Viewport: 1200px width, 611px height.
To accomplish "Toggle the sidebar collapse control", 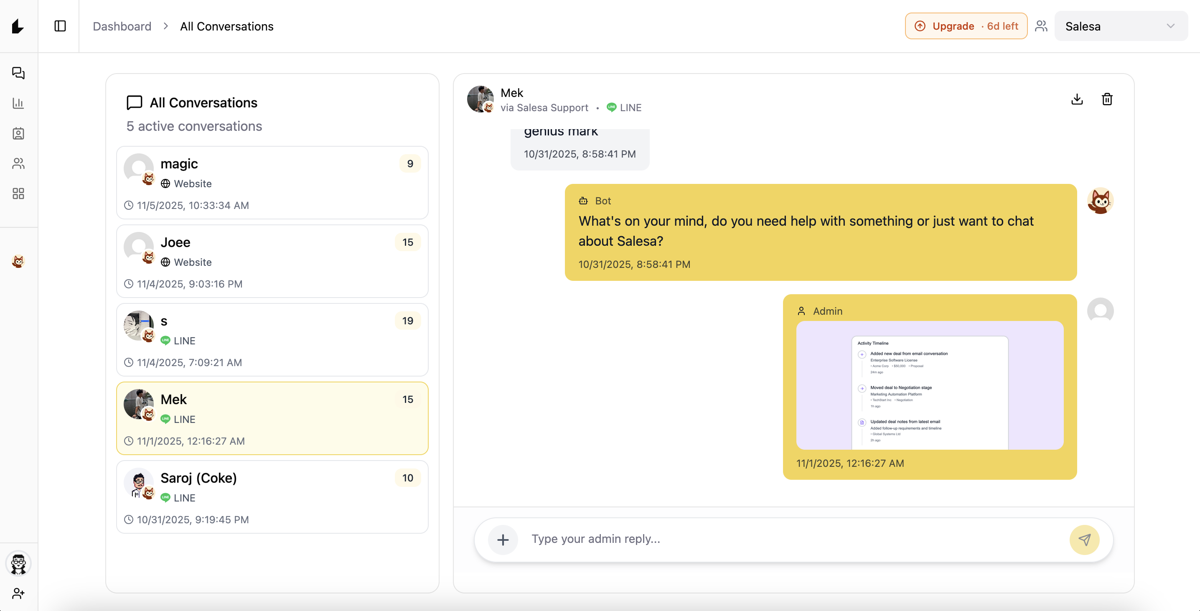I will 60,26.
